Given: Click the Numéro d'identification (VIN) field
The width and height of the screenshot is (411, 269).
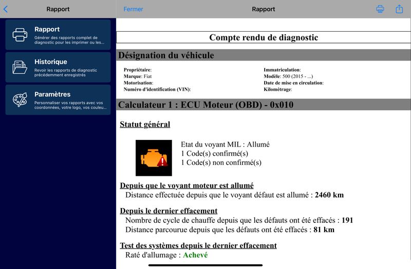Looking at the screenshot, I should (x=157, y=89).
